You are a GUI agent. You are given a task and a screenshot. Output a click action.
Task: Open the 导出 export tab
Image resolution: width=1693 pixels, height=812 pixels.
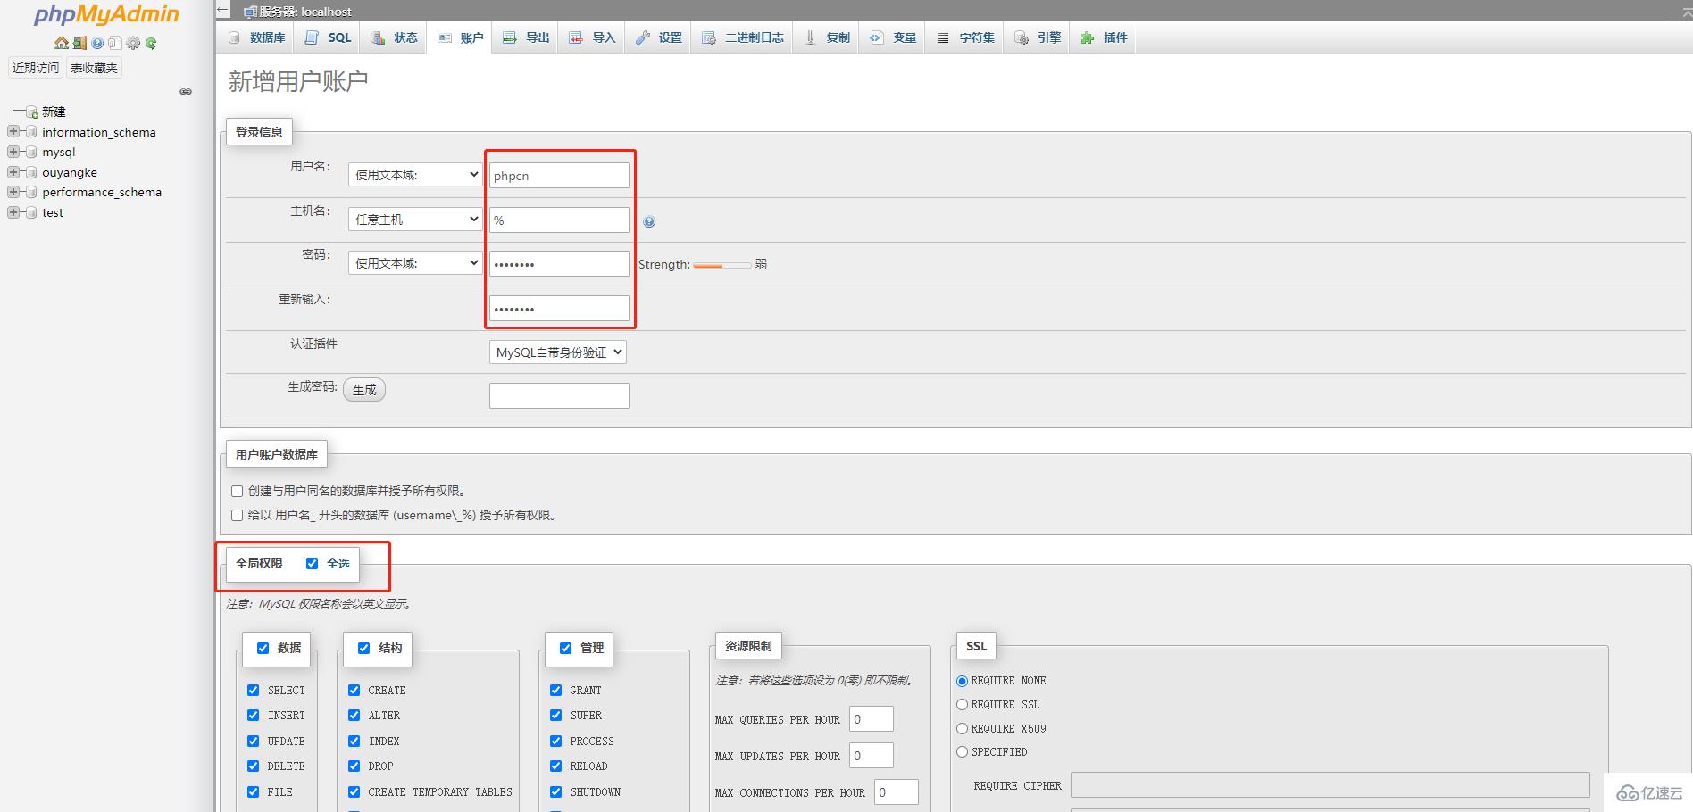point(526,37)
